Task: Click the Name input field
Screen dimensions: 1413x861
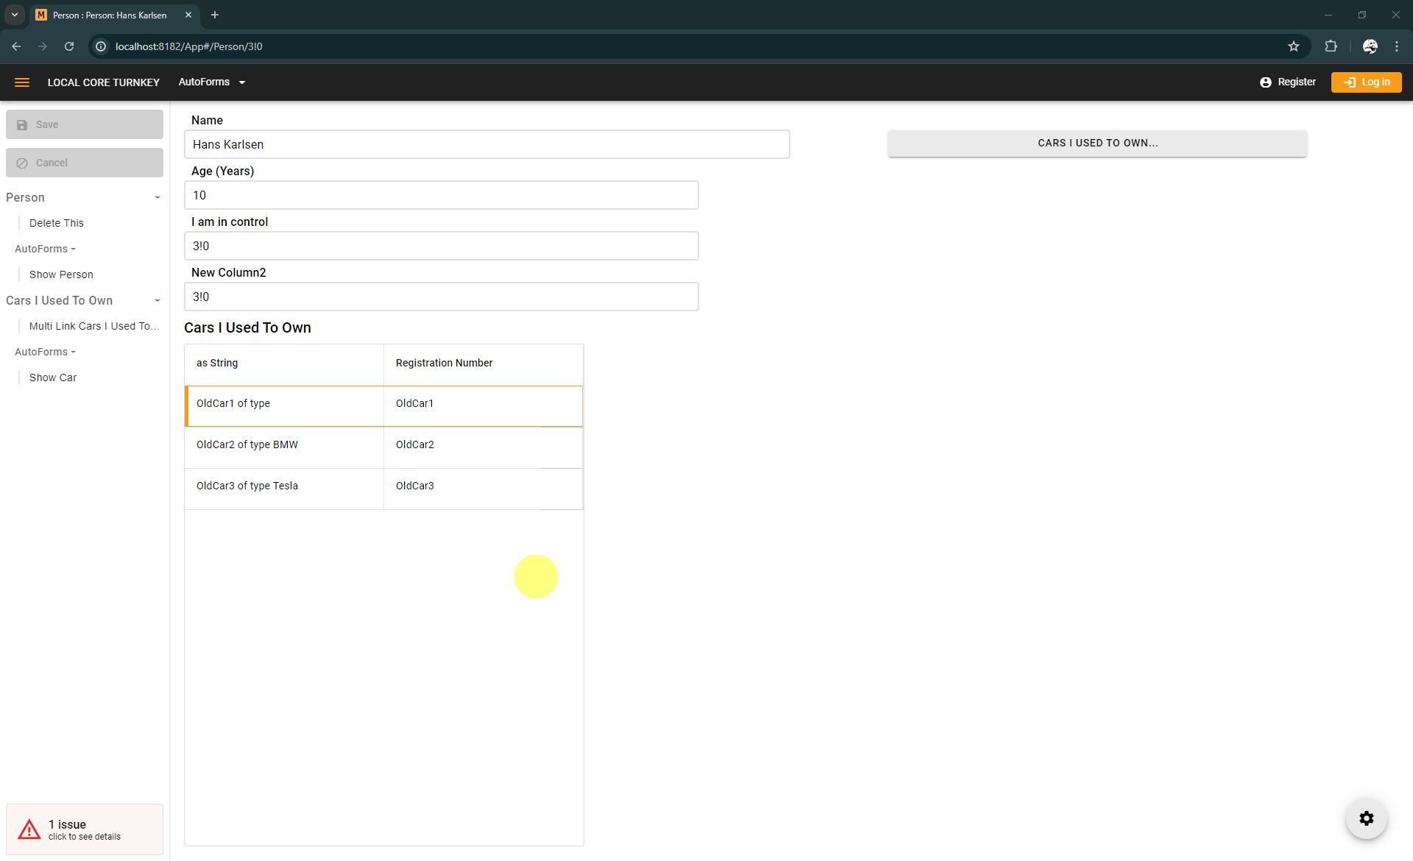Action: pos(486,144)
